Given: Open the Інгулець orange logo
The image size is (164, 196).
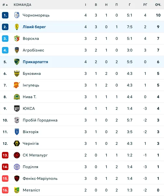Looking at the screenshot, I should (17, 85).
